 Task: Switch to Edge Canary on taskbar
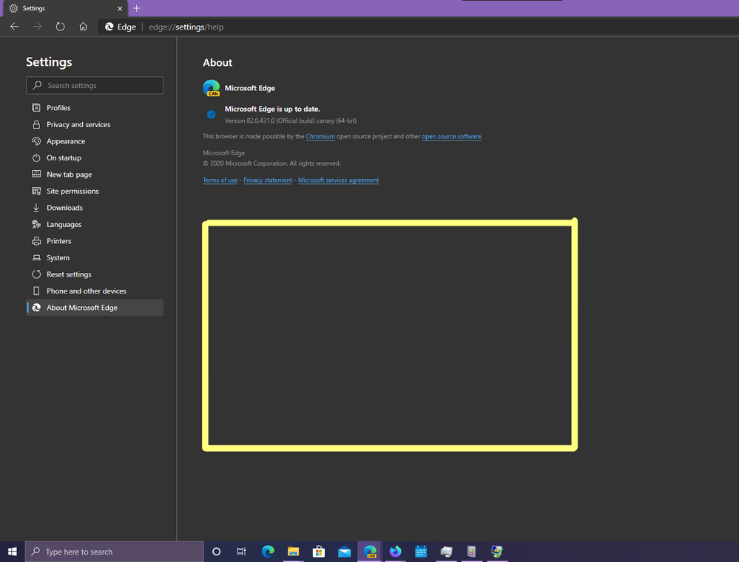coord(370,551)
